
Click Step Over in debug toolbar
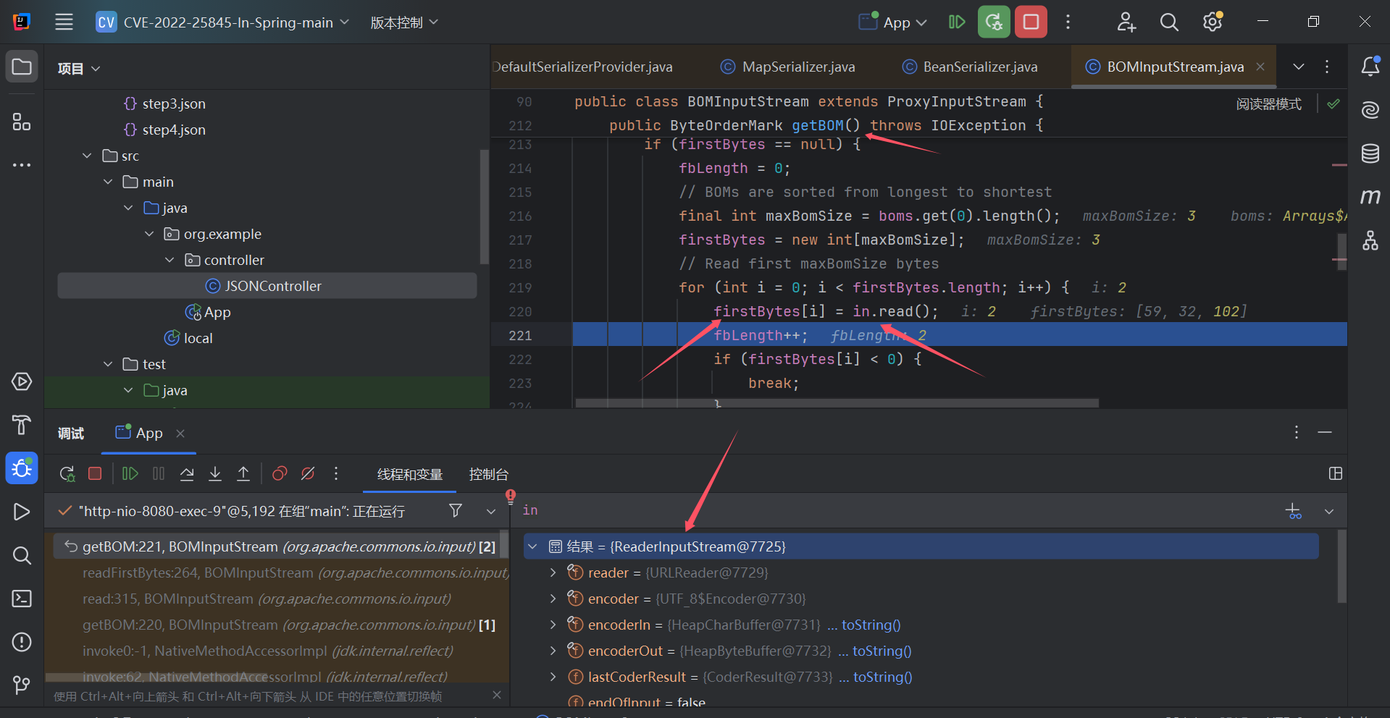187,474
